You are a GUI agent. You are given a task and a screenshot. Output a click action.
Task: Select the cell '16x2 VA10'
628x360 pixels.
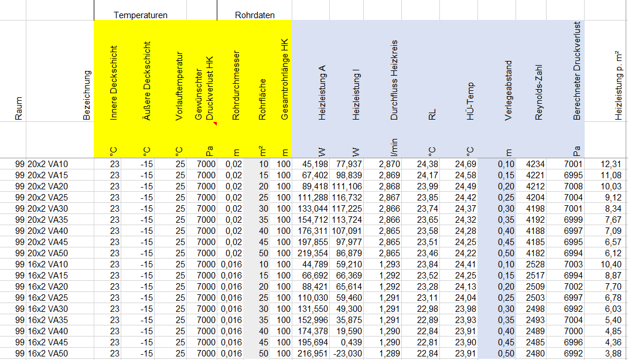pyautogui.click(x=60, y=264)
